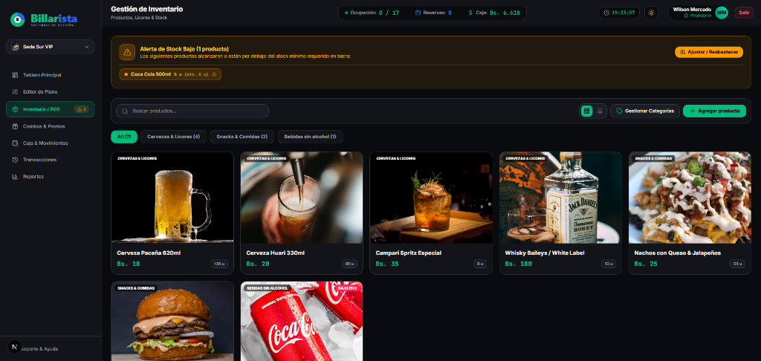Select Inventario / POS menu item
The height and width of the screenshot is (361, 761).
(x=51, y=109)
